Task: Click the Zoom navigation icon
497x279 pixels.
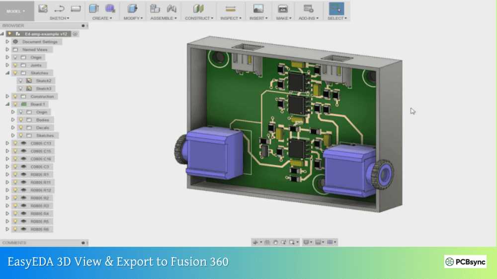Action: click(x=283, y=242)
